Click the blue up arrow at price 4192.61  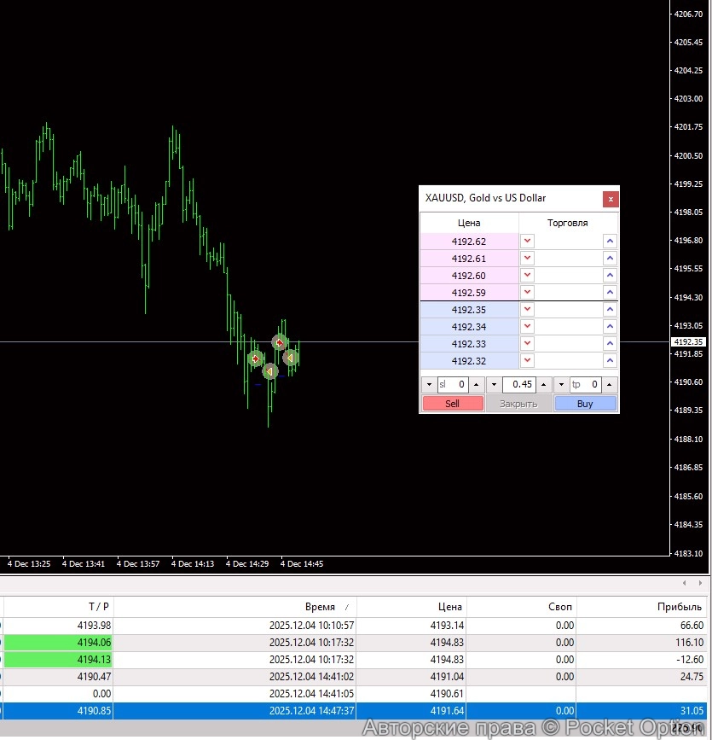(x=610, y=259)
